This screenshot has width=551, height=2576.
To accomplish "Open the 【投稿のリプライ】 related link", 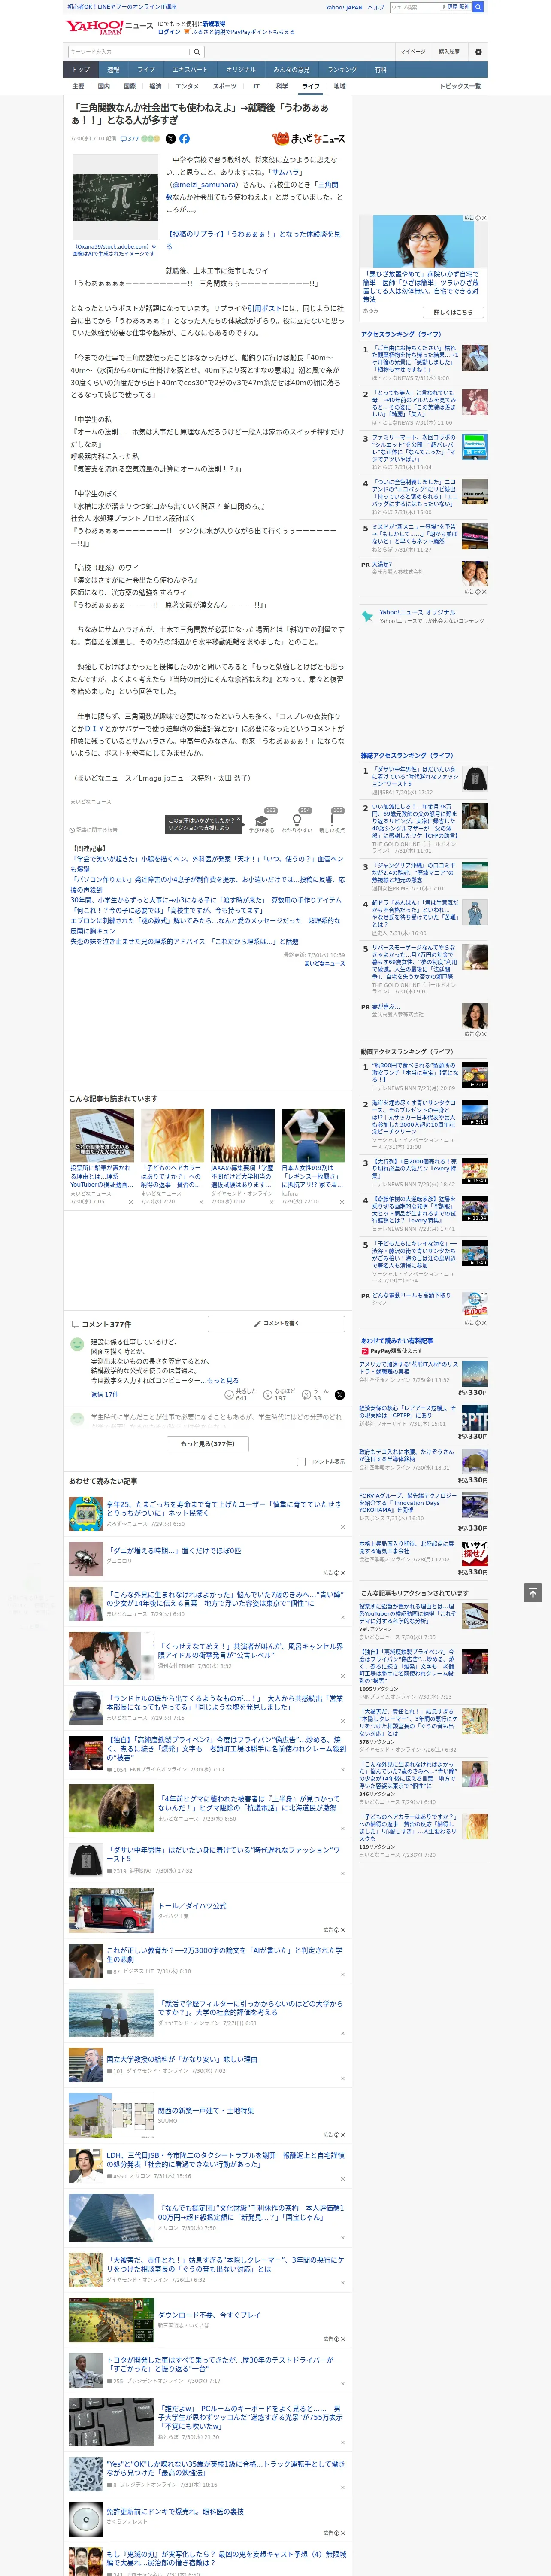I will [254, 240].
